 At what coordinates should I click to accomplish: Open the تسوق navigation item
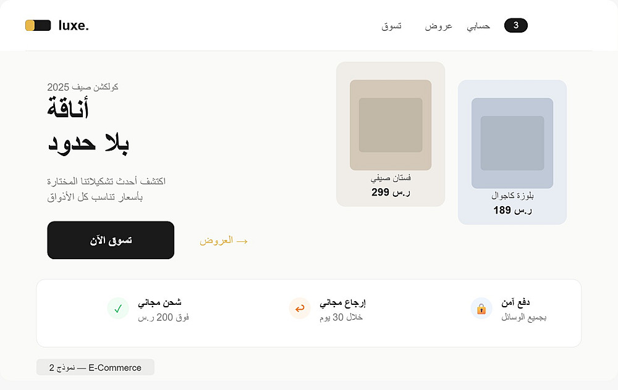(x=391, y=26)
